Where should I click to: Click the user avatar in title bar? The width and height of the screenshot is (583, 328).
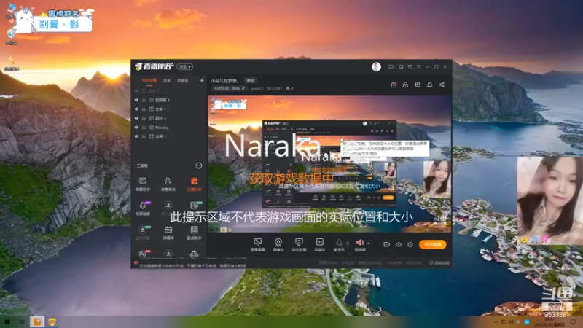click(376, 67)
